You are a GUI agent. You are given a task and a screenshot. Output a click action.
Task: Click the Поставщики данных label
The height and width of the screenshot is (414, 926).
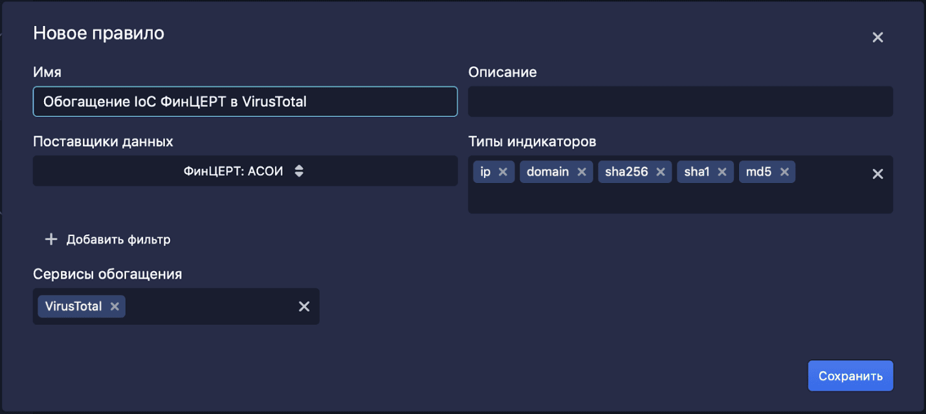(103, 142)
